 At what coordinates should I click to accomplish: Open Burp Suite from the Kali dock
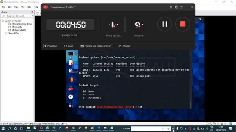click(x=71, y=80)
